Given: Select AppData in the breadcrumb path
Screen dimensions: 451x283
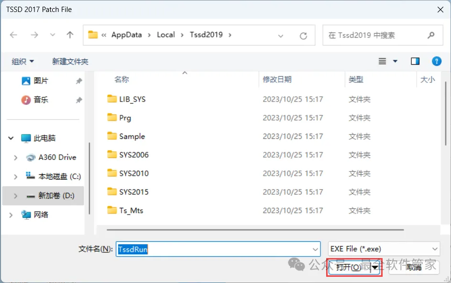Looking at the screenshot, I should click(x=127, y=35).
